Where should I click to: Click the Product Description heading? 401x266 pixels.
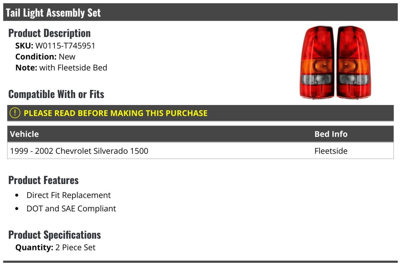49,33
